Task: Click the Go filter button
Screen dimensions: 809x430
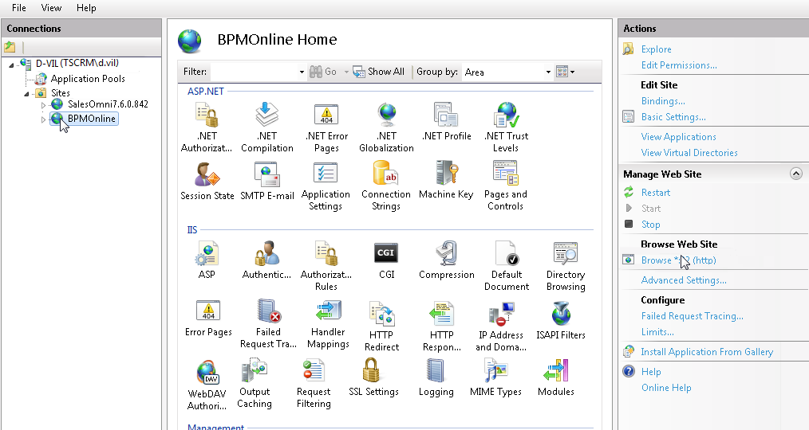Action: [x=323, y=72]
